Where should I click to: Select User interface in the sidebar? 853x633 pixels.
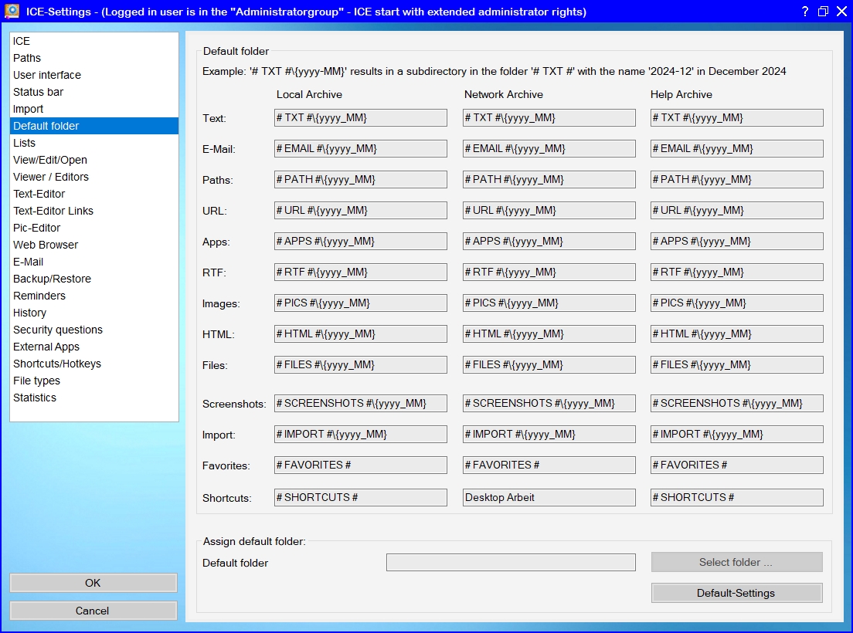coord(47,75)
